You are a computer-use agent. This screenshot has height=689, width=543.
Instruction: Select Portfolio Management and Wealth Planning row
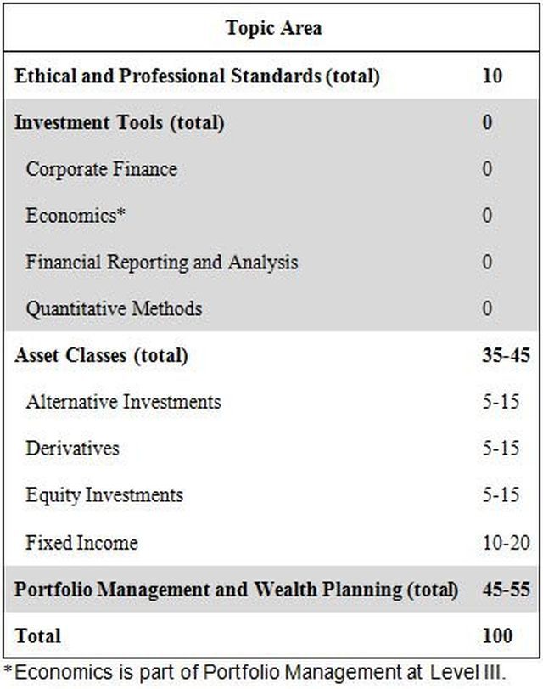tap(271, 590)
